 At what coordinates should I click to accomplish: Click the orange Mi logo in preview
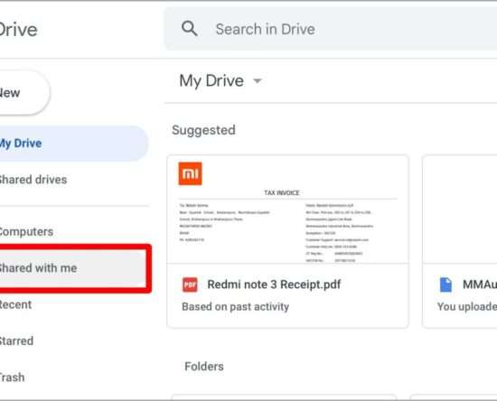(x=190, y=173)
